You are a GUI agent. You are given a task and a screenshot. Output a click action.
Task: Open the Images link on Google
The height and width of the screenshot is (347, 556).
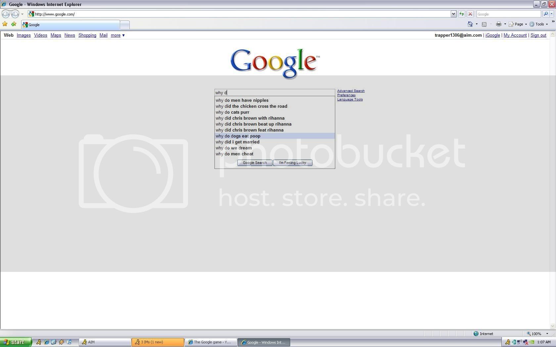pyautogui.click(x=23, y=35)
